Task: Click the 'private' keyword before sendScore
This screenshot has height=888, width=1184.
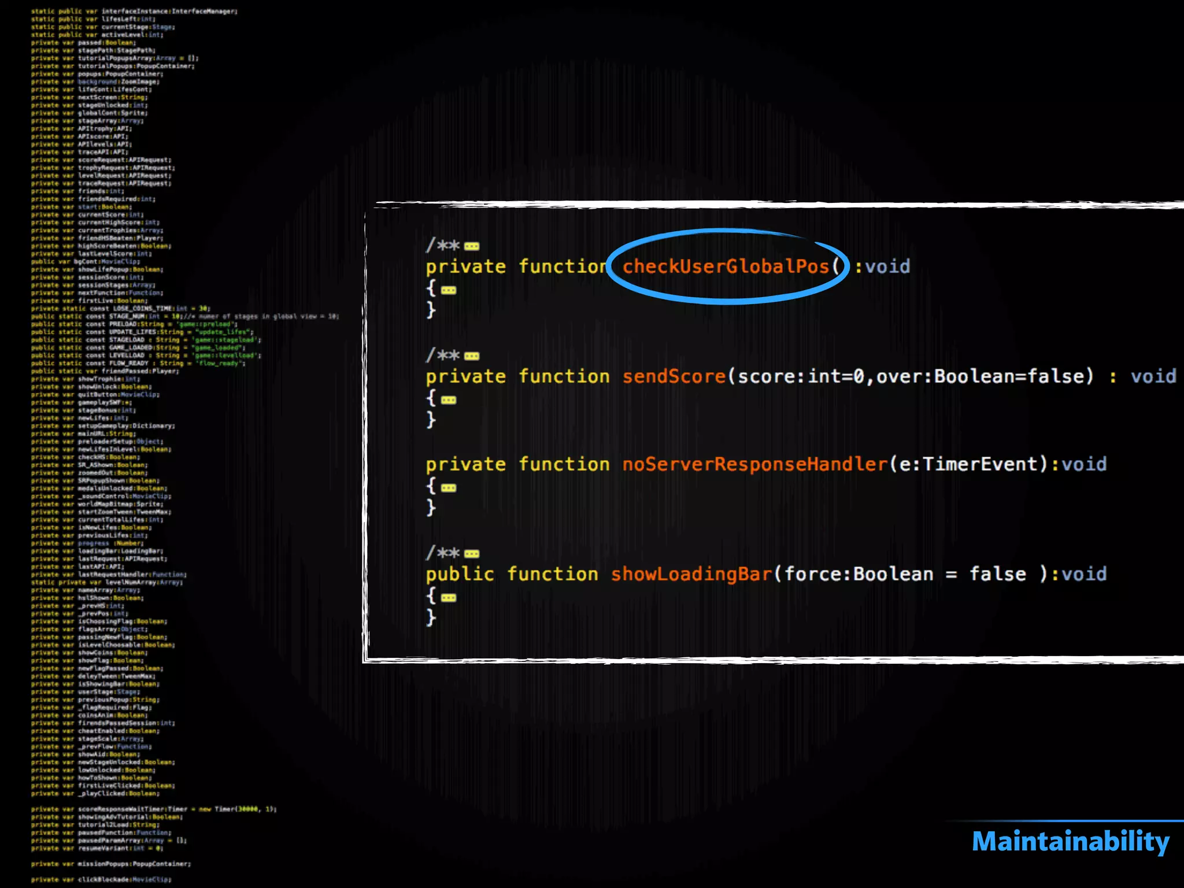Action: click(x=465, y=376)
